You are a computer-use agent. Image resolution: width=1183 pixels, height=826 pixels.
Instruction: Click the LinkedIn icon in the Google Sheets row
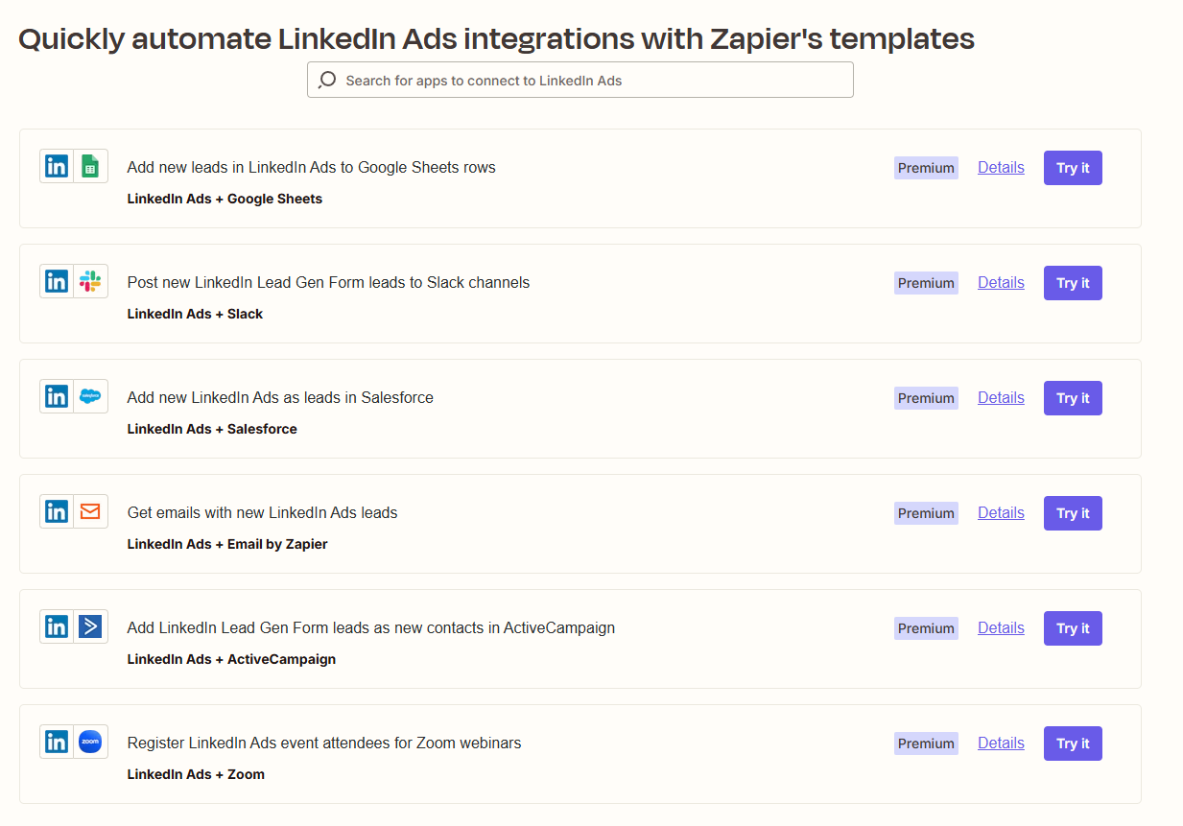point(57,167)
